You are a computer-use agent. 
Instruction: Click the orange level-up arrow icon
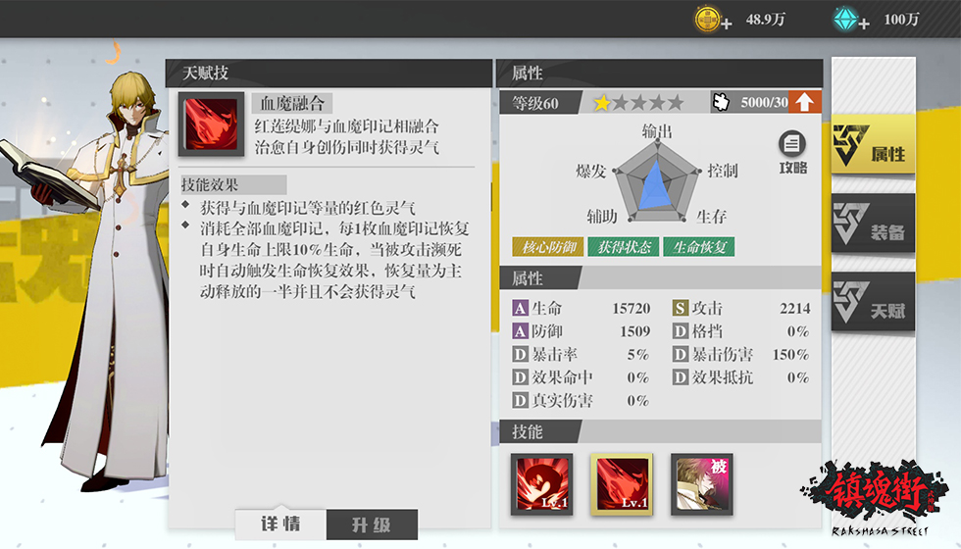pyautogui.click(x=805, y=102)
